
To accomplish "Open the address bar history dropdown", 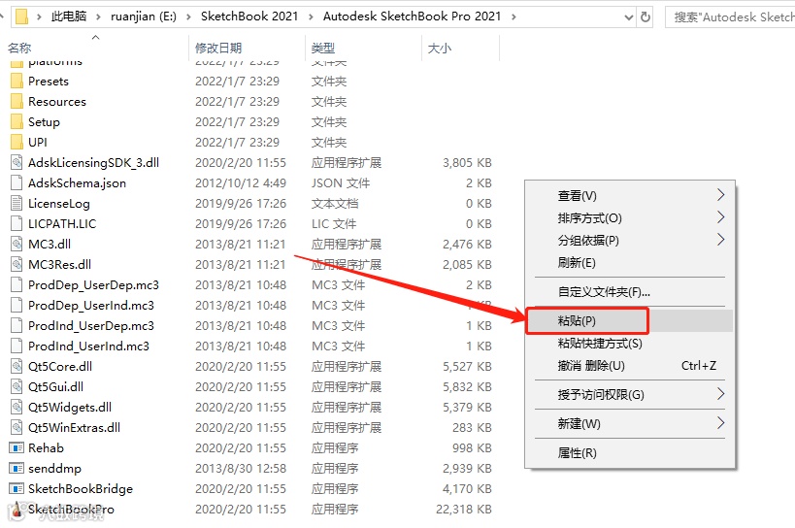I will coord(629,17).
